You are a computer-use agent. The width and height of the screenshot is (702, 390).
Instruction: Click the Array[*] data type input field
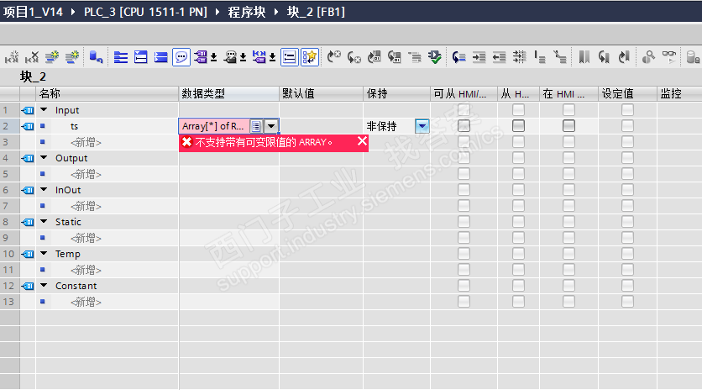(x=214, y=126)
